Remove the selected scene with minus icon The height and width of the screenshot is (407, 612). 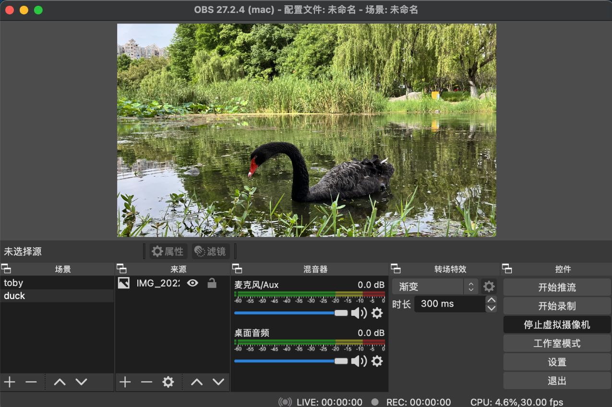pyautogui.click(x=31, y=382)
